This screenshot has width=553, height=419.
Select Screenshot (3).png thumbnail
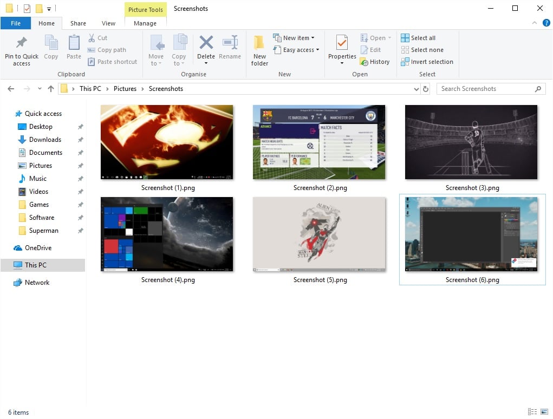click(x=471, y=142)
